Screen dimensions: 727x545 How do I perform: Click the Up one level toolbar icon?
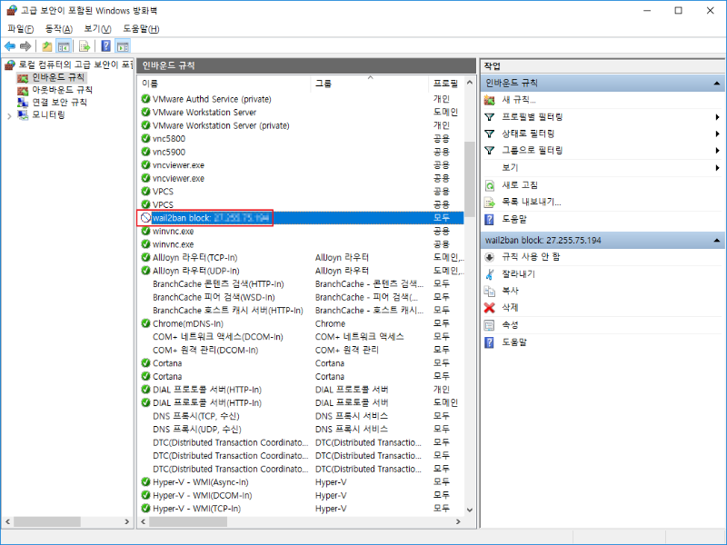pyautogui.click(x=47, y=46)
